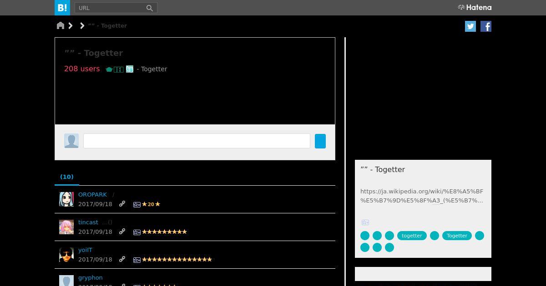Click the 208 users count link
The image size is (546, 286).
click(x=82, y=69)
